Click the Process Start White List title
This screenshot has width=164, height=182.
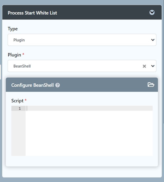point(32,13)
